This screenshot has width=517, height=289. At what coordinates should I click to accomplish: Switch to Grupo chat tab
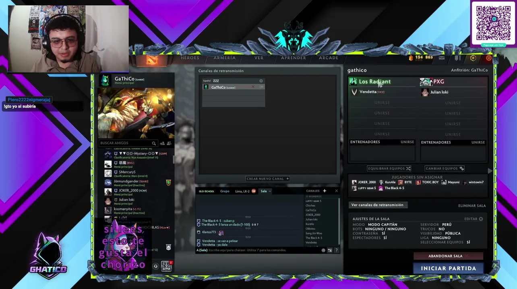coord(225,191)
